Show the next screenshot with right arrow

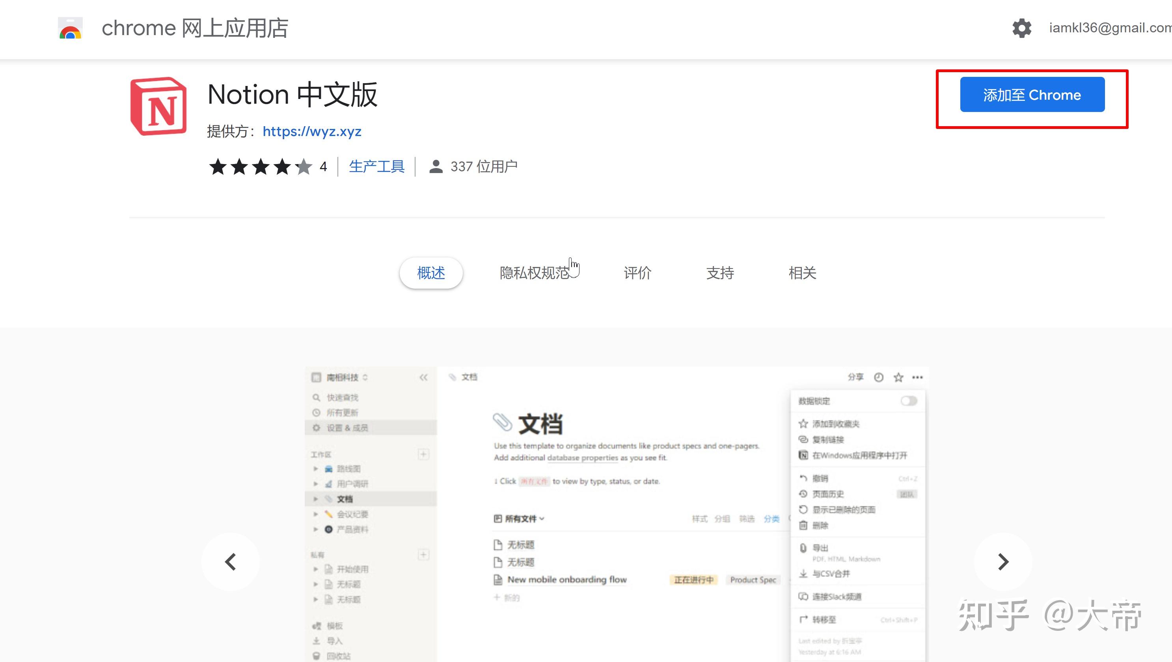(x=1003, y=562)
